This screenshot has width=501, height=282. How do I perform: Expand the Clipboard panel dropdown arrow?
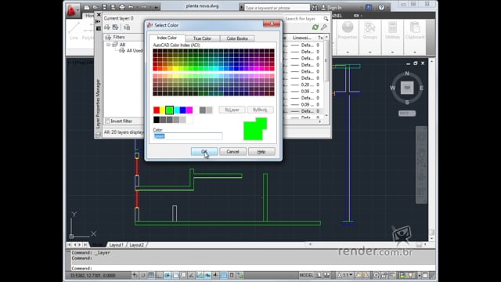pos(415,52)
